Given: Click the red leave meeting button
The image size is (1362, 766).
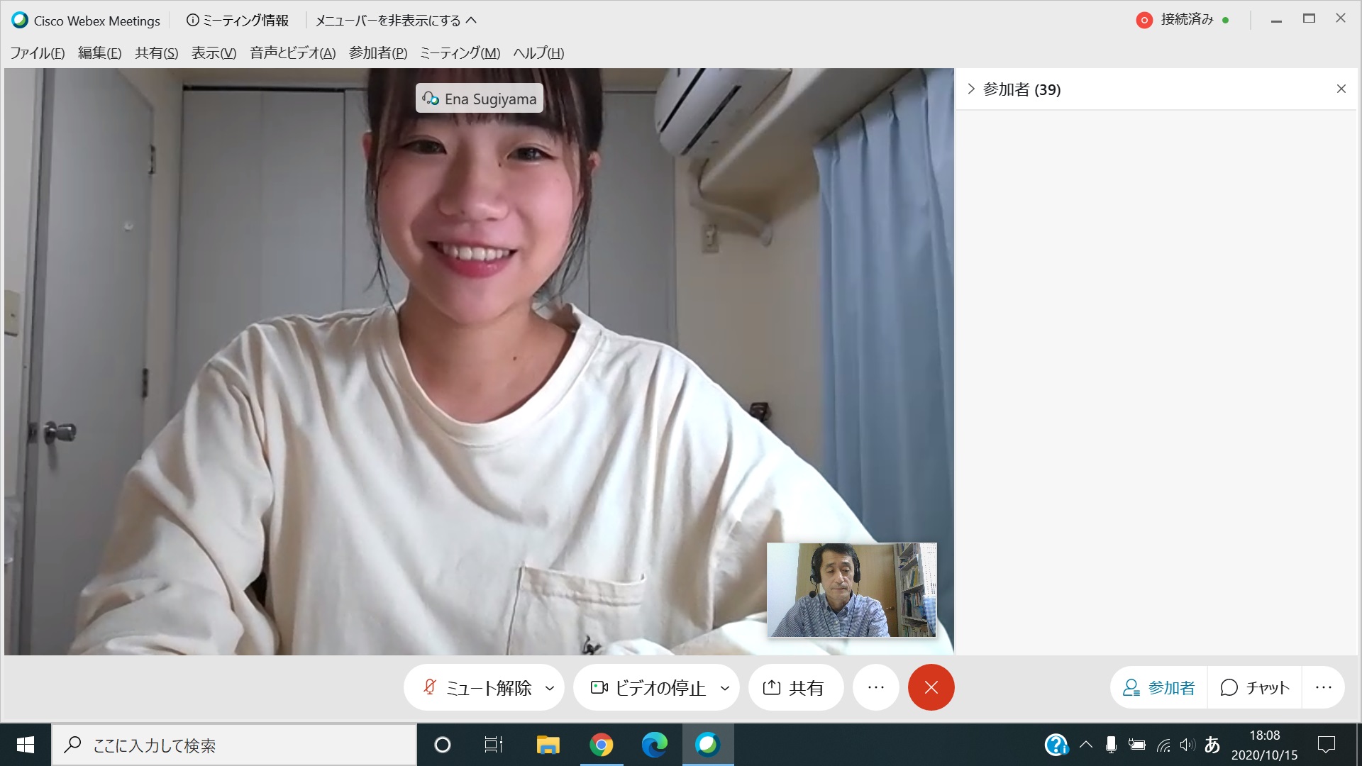Looking at the screenshot, I should coord(931,687).
